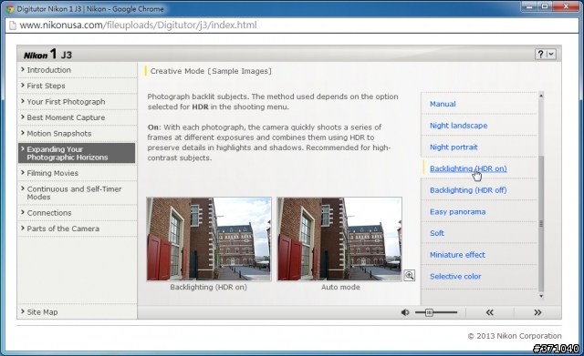Click the Introduction chevron arrow
The width and height of the screenshot is (584, 356).
(x=23, y=69)
